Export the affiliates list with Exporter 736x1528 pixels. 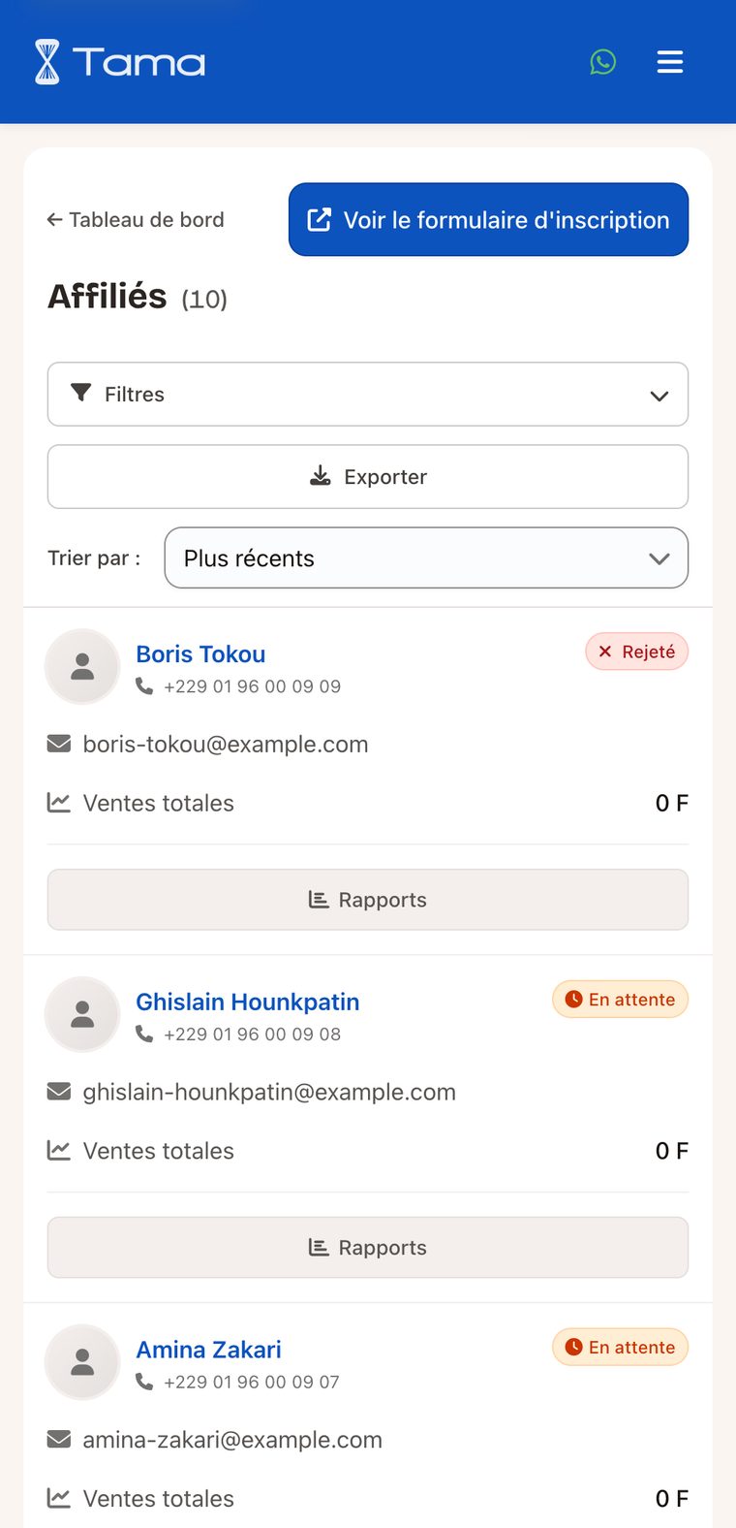[x=368, y=477]
